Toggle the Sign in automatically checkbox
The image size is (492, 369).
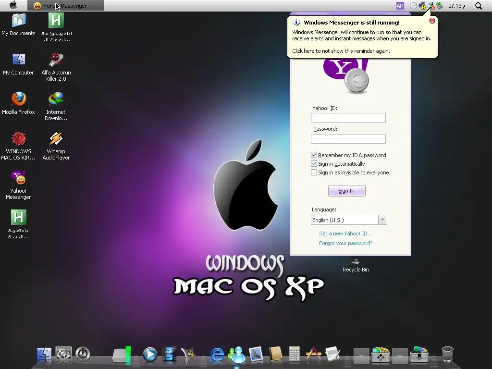[x=314, y=164]
